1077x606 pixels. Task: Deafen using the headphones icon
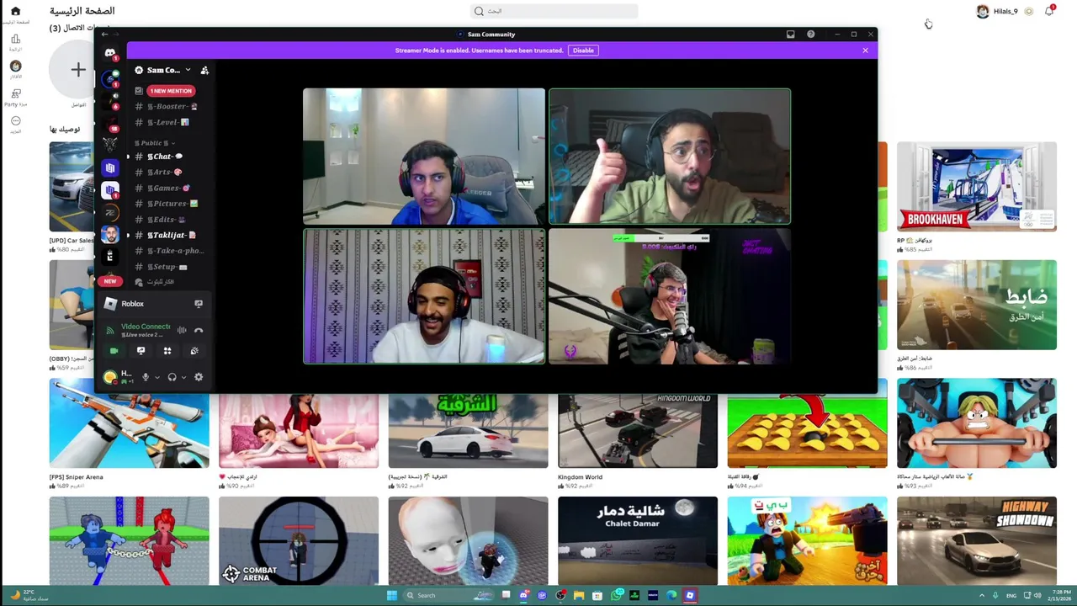(172, 377)
